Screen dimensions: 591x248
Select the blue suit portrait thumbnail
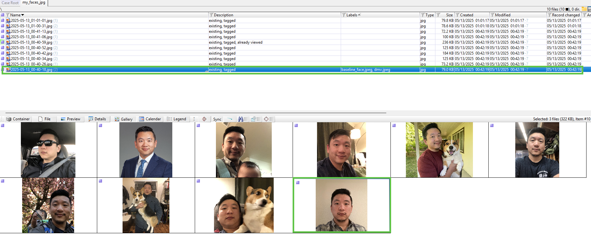pyautogui.click(x=146, y=150)
